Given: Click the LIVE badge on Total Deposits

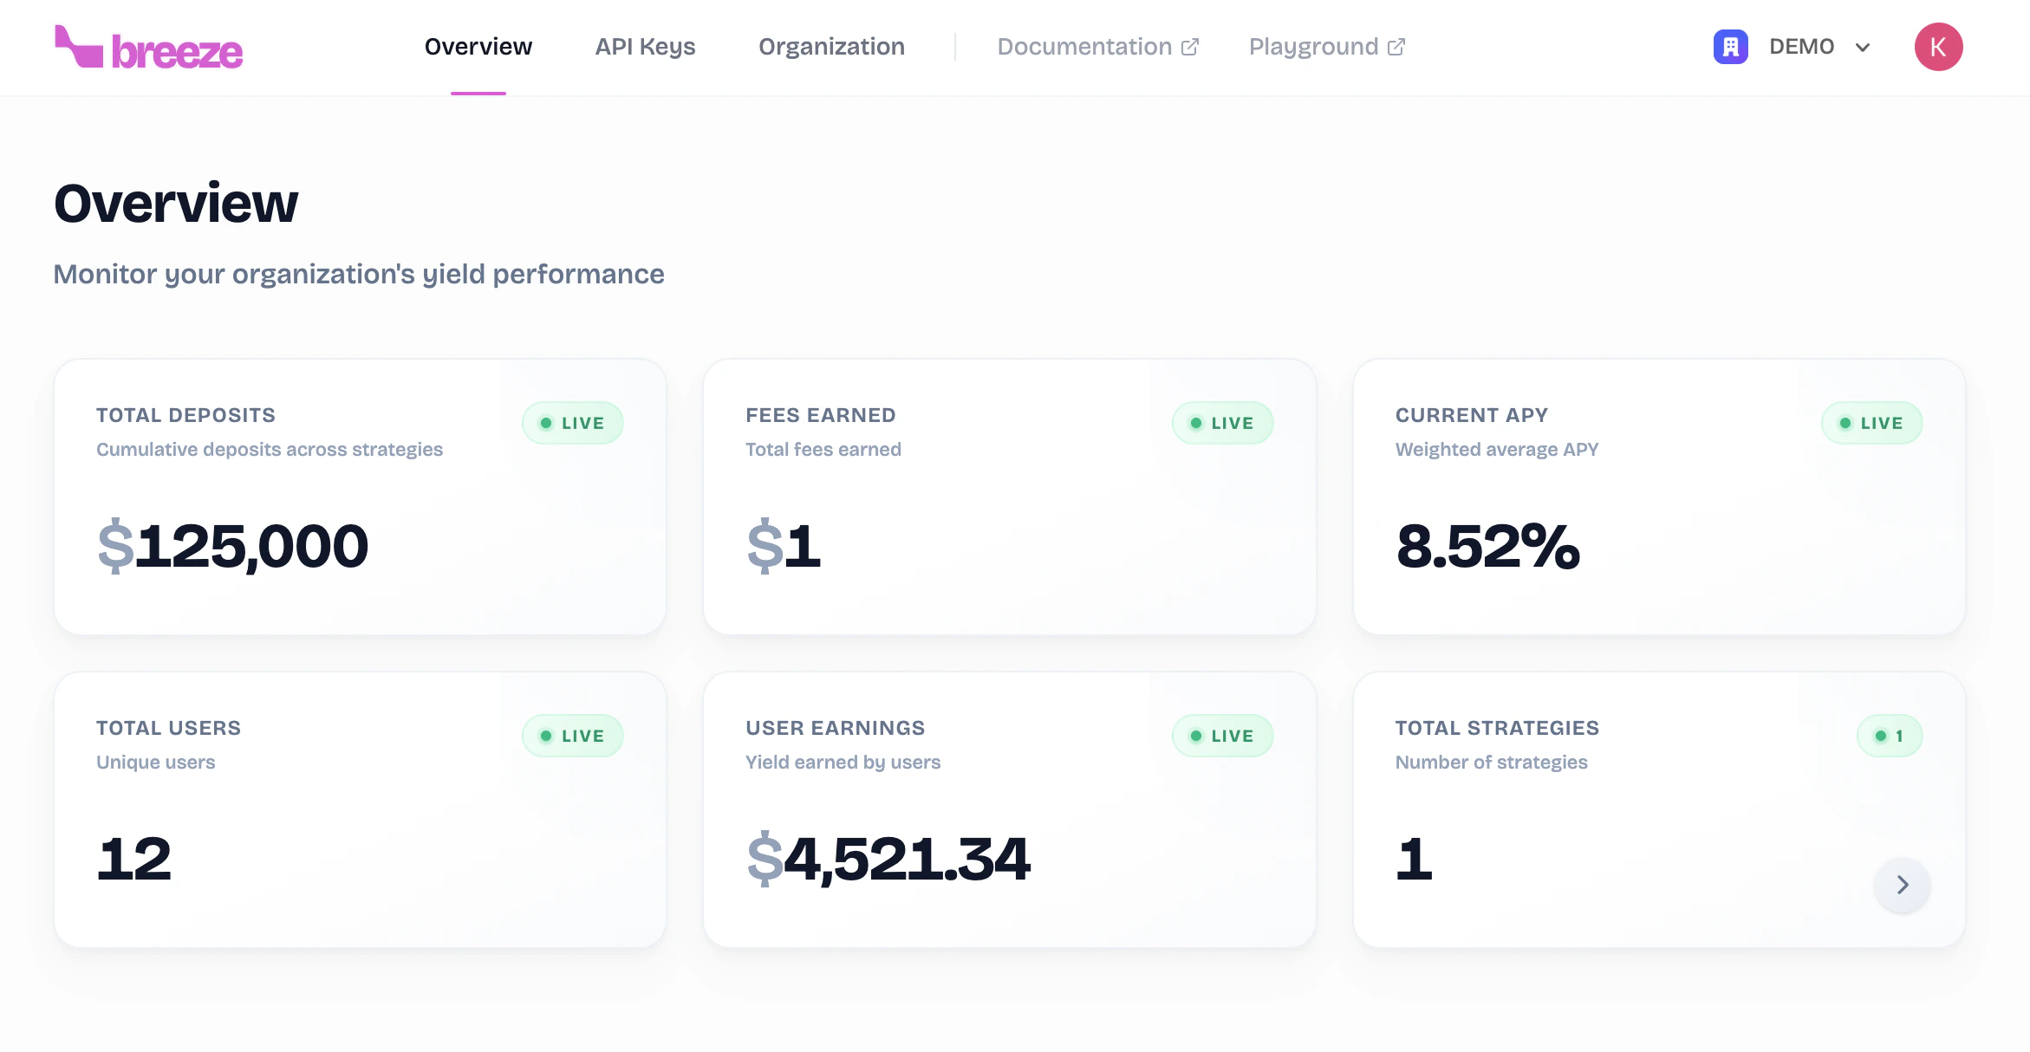Looking at the screenshot, I should pyautogui.click(x=572, y=423).
